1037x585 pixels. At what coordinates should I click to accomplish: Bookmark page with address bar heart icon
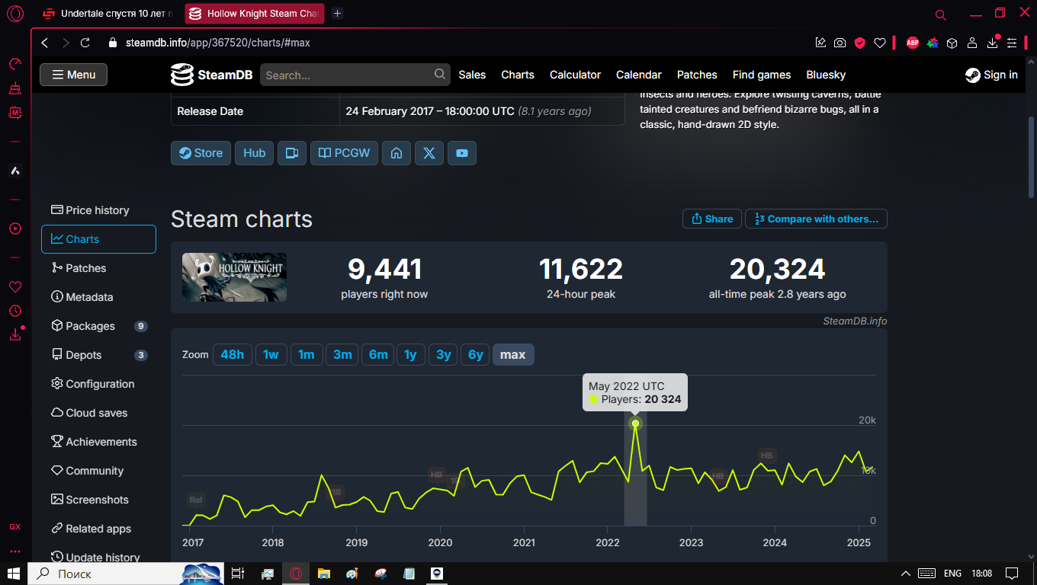(x=879, y=43)
